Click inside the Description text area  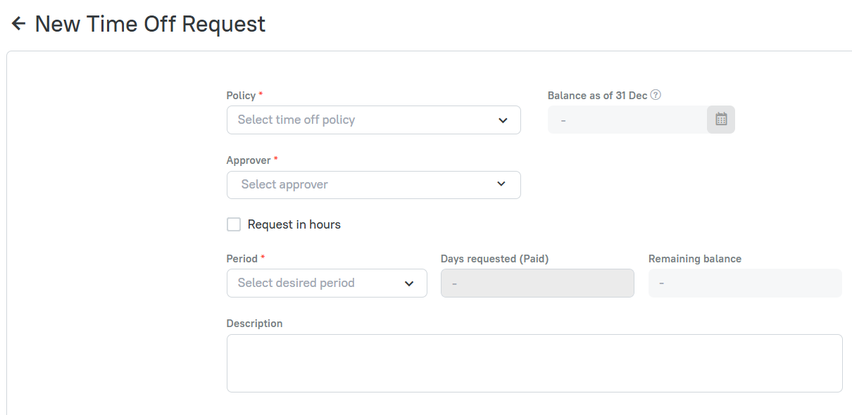point(534,363)
